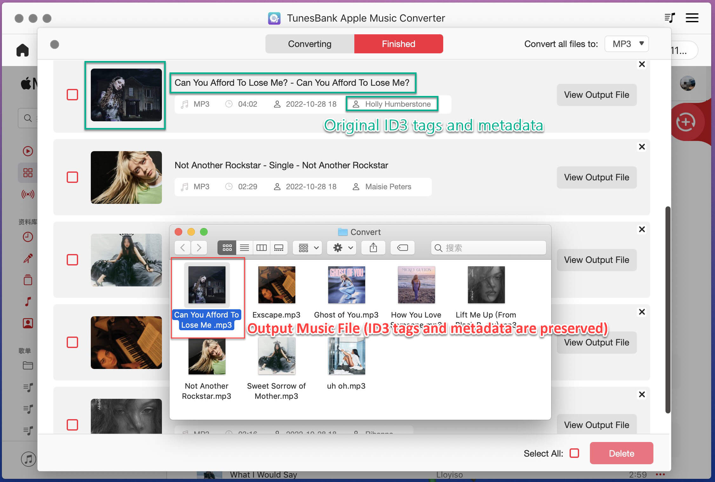The image size is (715, 482).
Task: Click the red add-to-list plus icon
Action: (x=686, y=122)
